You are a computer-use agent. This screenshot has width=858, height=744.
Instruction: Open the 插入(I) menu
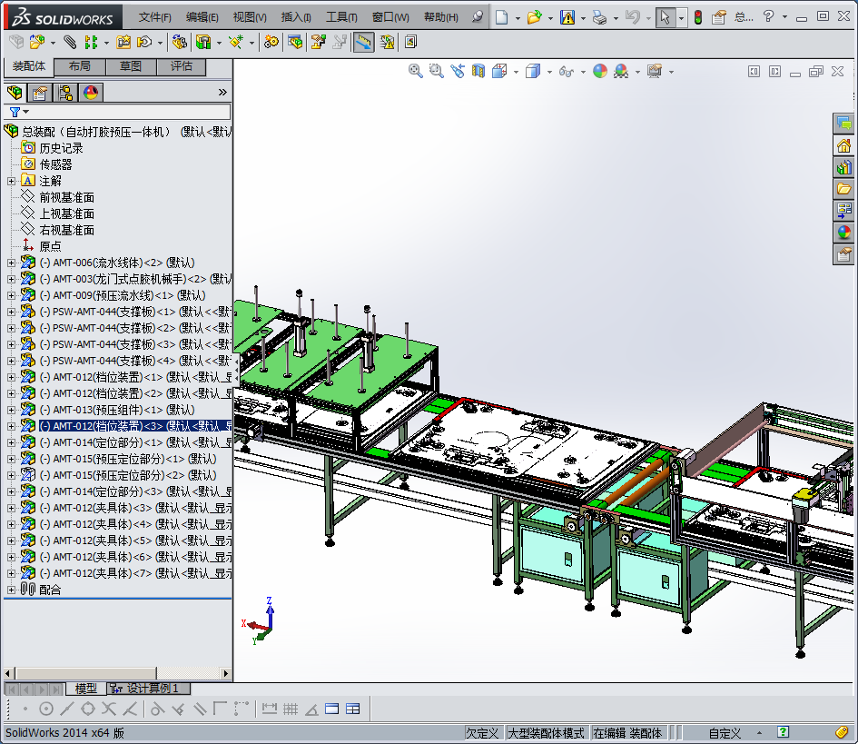(296, 17)
